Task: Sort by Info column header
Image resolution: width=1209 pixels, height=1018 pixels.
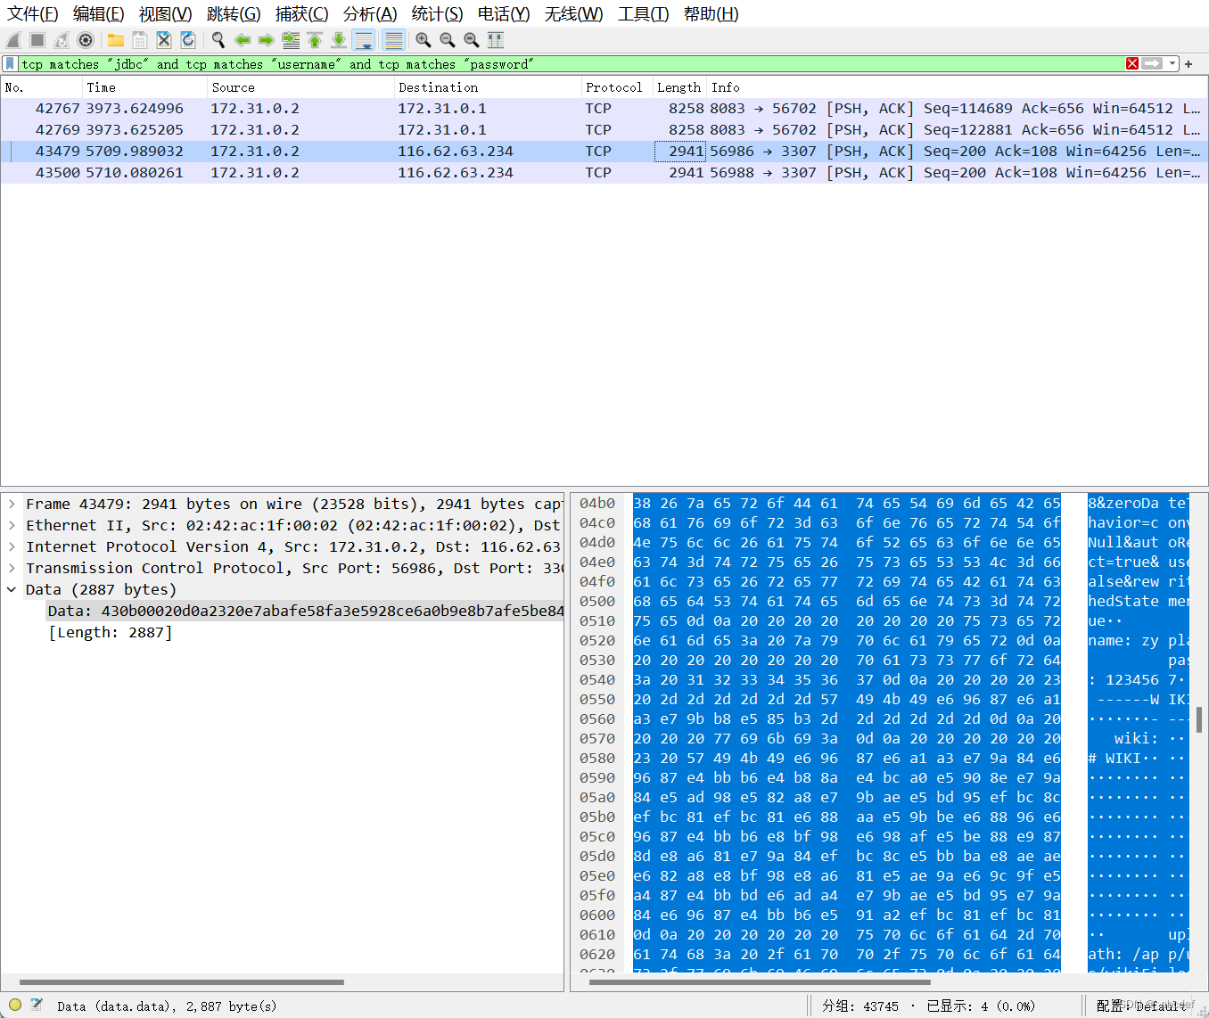Action: [x=958, y=87]
